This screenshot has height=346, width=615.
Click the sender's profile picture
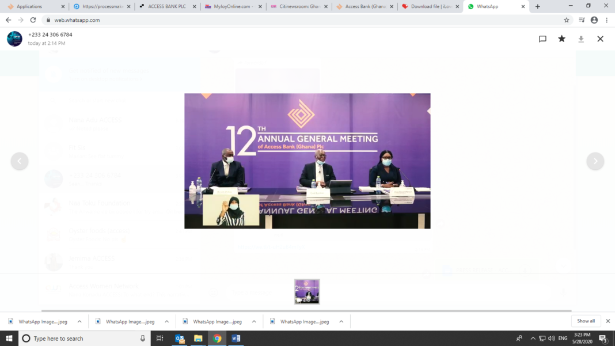14,39
